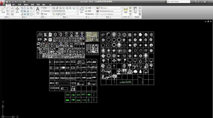213x118 pixels.
Task: Select the Line (直线) drawing tool
Action: [3, 10]
